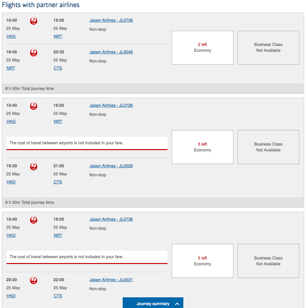Open Japan Airlines - JL3049 flight details

coord(111,52)
